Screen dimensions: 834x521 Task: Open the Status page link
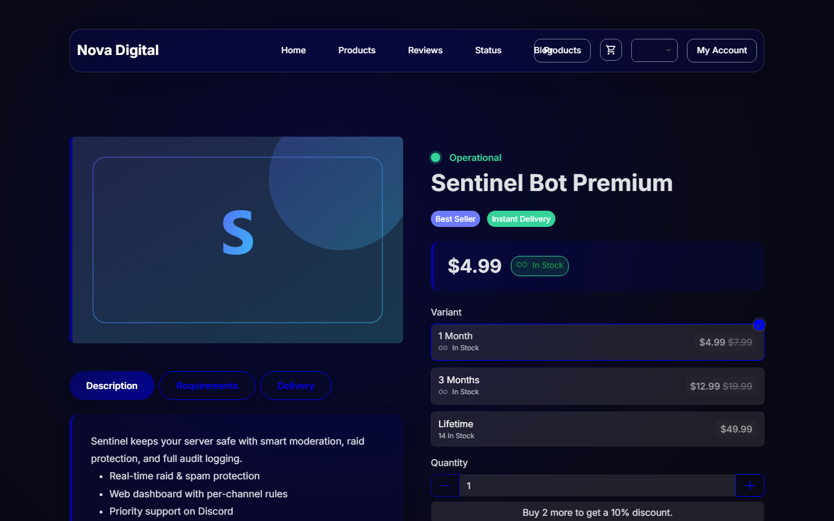click(488, 50)
